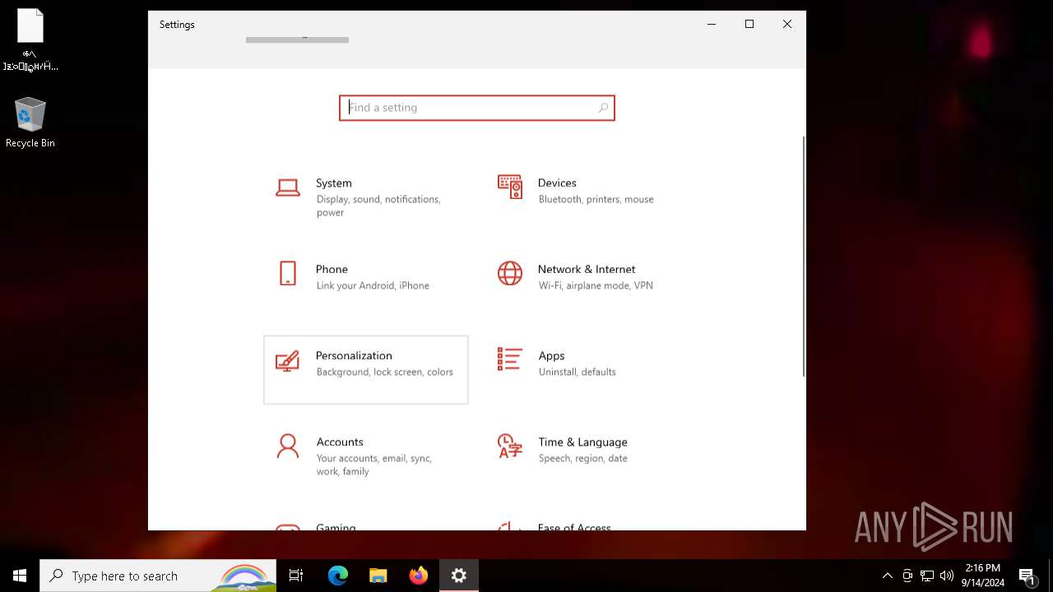Viewport: 1053px width, 592px height.
Task: Click the taskbar search box
Action: 158,576
